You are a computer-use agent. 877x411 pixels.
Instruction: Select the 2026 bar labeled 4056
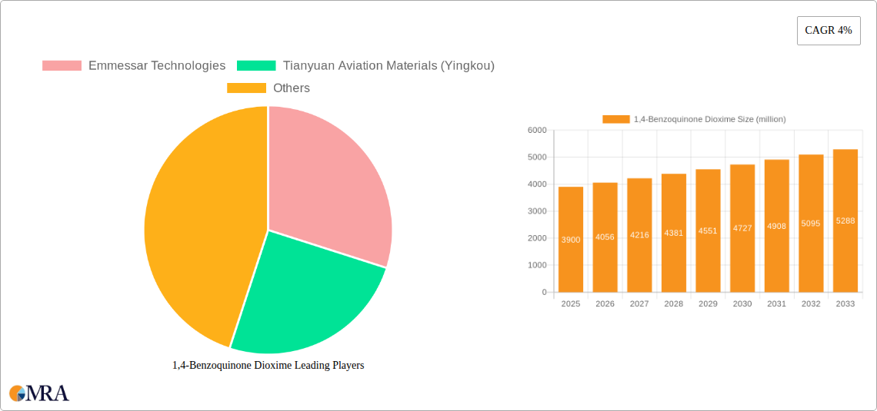pyautogui.click(x=605, y=237)
